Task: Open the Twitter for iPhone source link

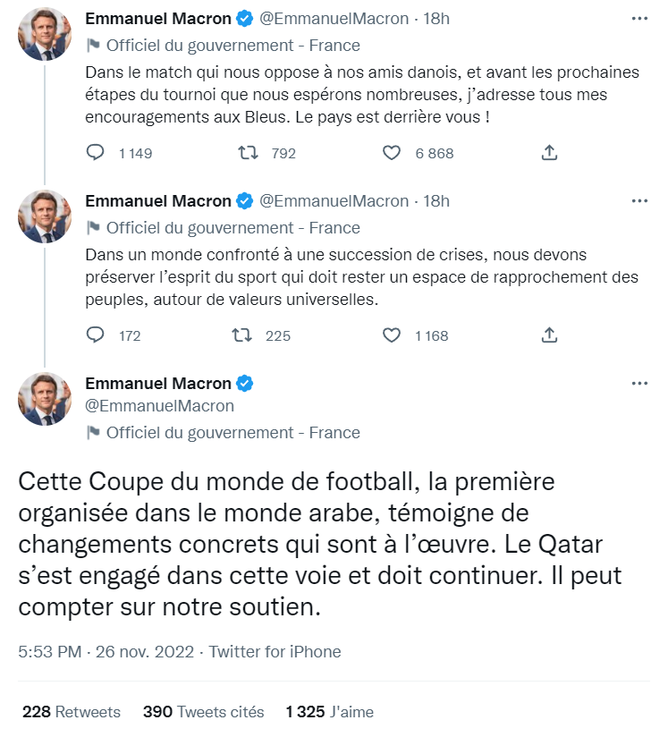Action: point(275,652)
